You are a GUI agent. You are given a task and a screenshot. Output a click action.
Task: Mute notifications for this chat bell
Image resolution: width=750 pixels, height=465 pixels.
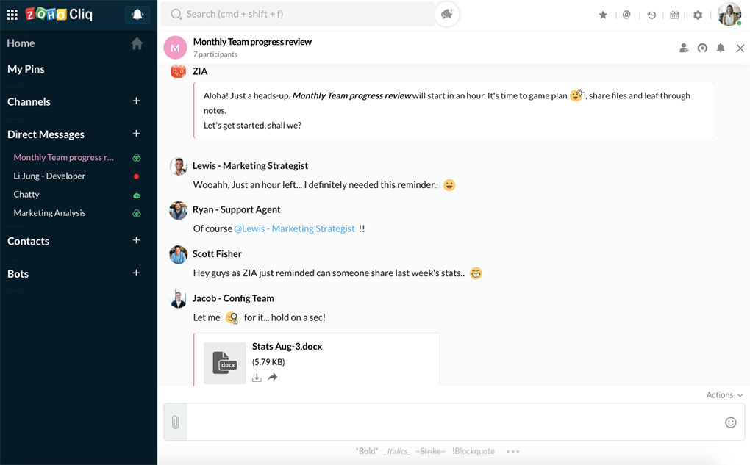point(721,48)
